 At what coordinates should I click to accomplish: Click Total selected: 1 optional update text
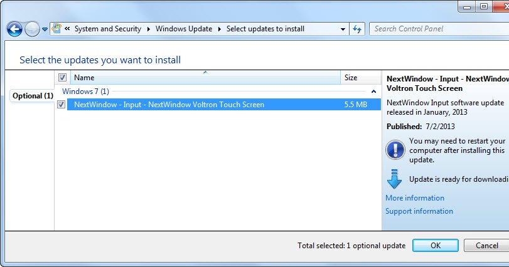pyautogui.click(x=351, y=246)
